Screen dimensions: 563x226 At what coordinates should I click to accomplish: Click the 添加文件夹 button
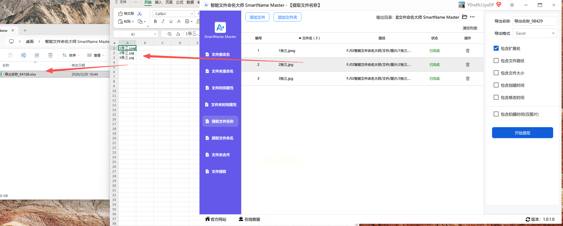tap(287, 17)
